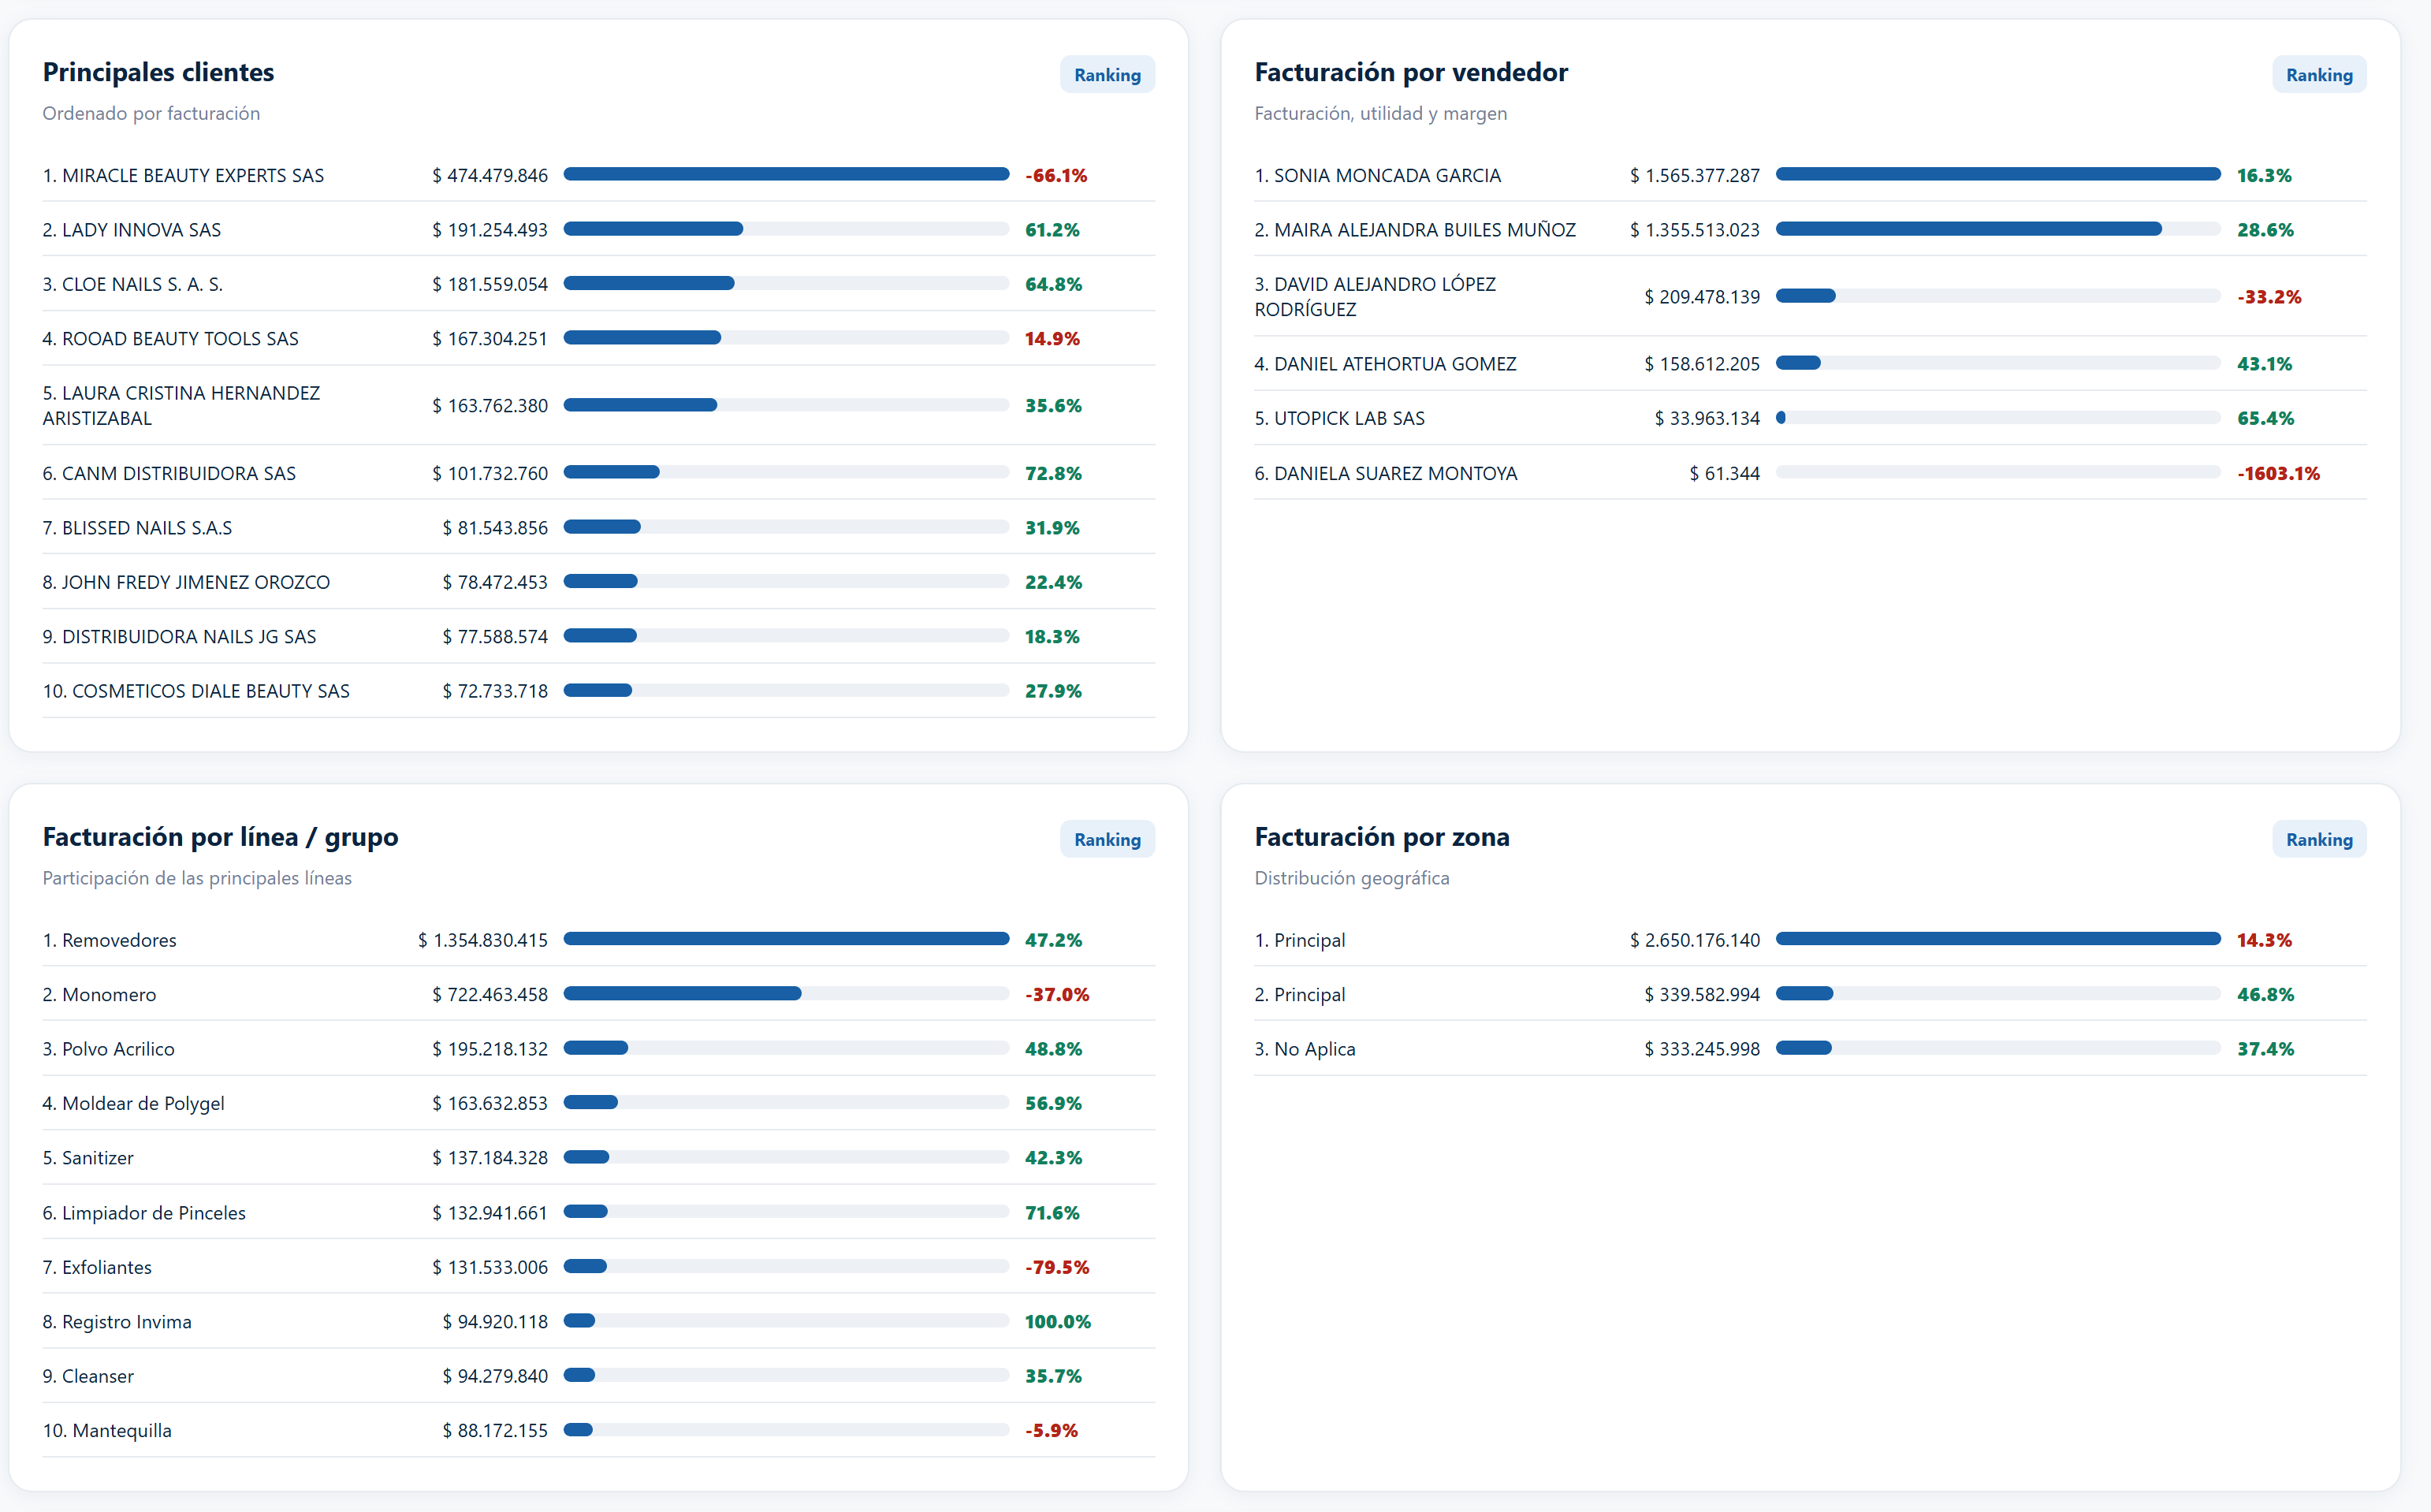Click the zone amount $ 339.582.994
This screenshot has width=2431, height=1512.
[x=1702, y=995]
